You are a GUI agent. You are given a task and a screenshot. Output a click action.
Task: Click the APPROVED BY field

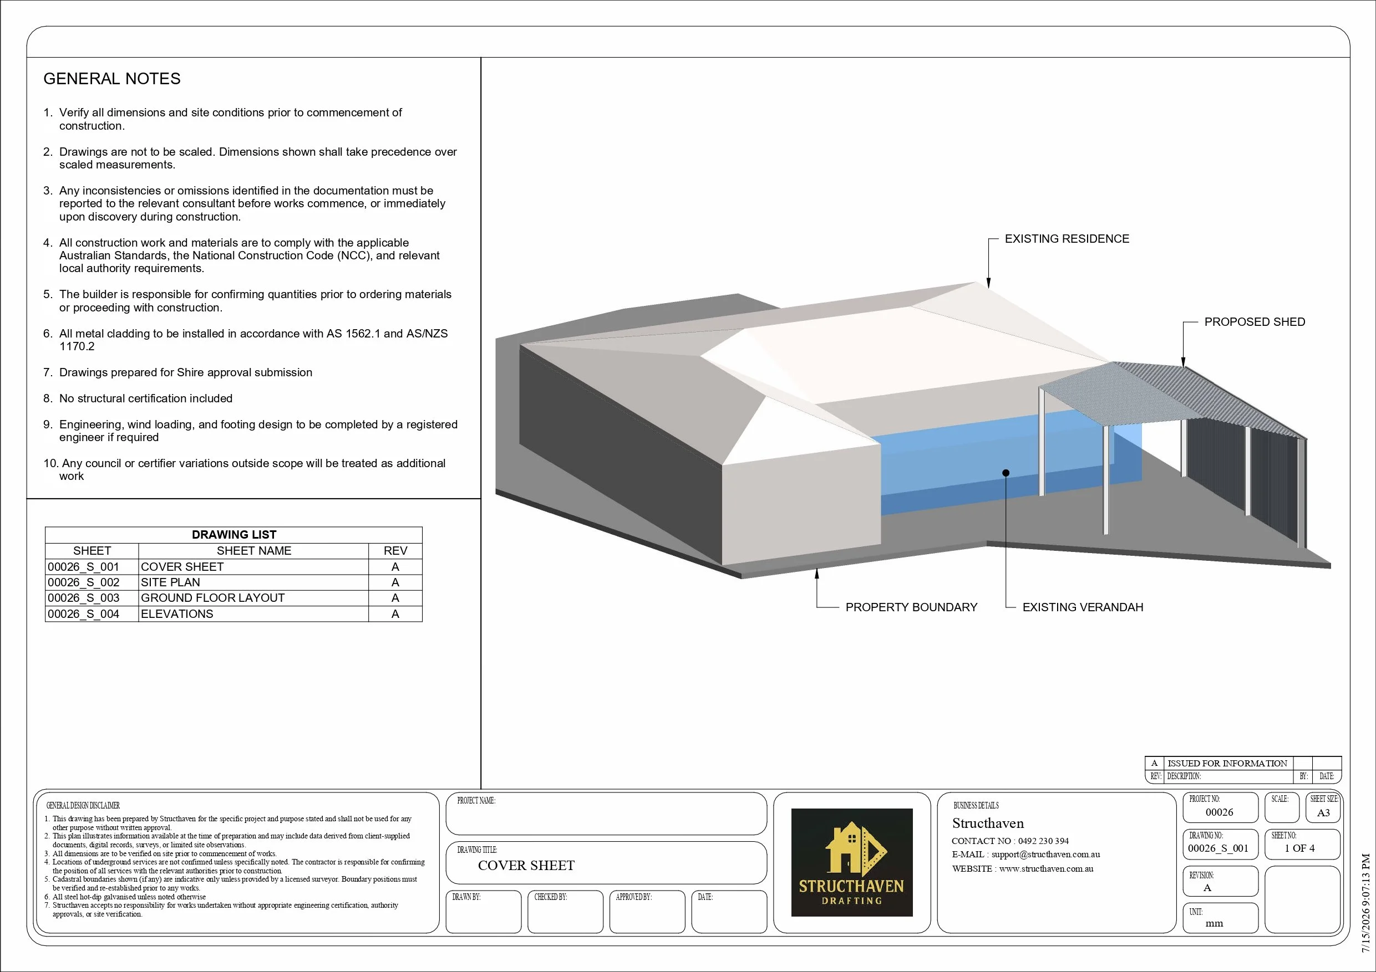(x=647, y=912)
